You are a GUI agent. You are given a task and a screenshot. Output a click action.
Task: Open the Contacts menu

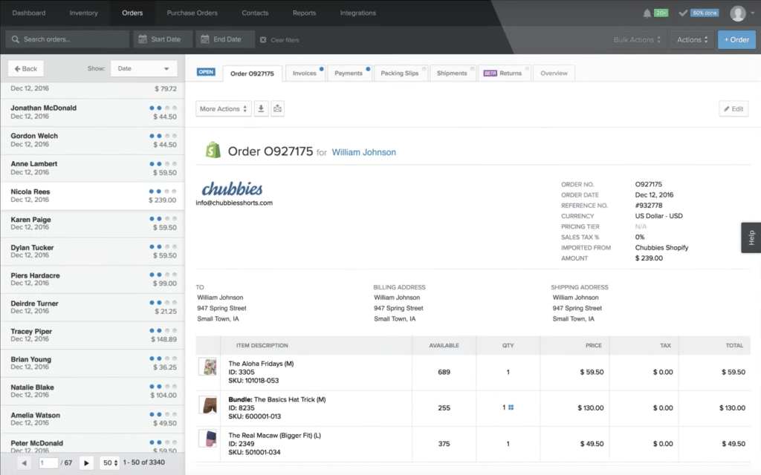255,13
